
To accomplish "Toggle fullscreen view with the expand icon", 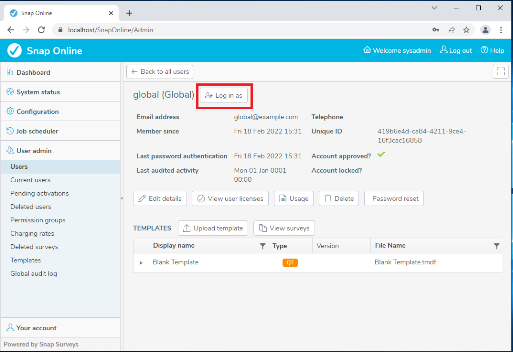I will pyautogui.click(x=500, y=71).
